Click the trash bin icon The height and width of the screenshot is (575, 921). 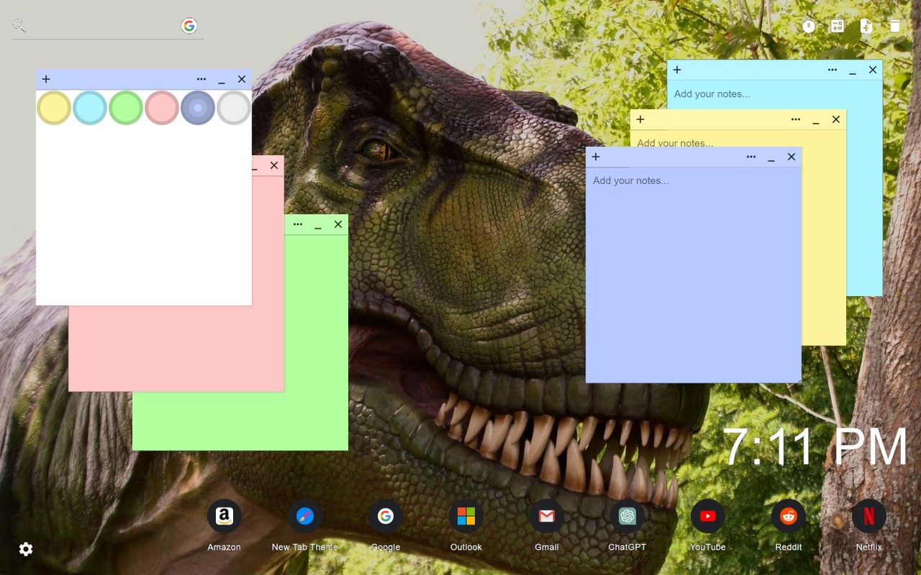(894, 26)
